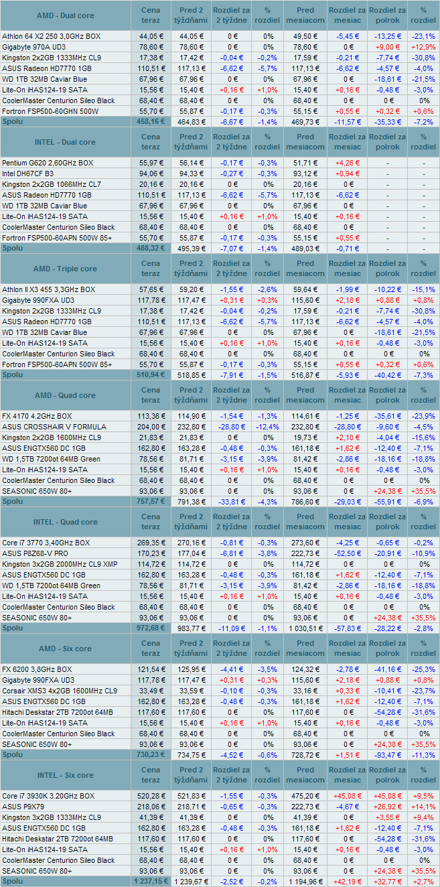Select the AMD Six core total '730,23 €'

click(x=151, y=754)
